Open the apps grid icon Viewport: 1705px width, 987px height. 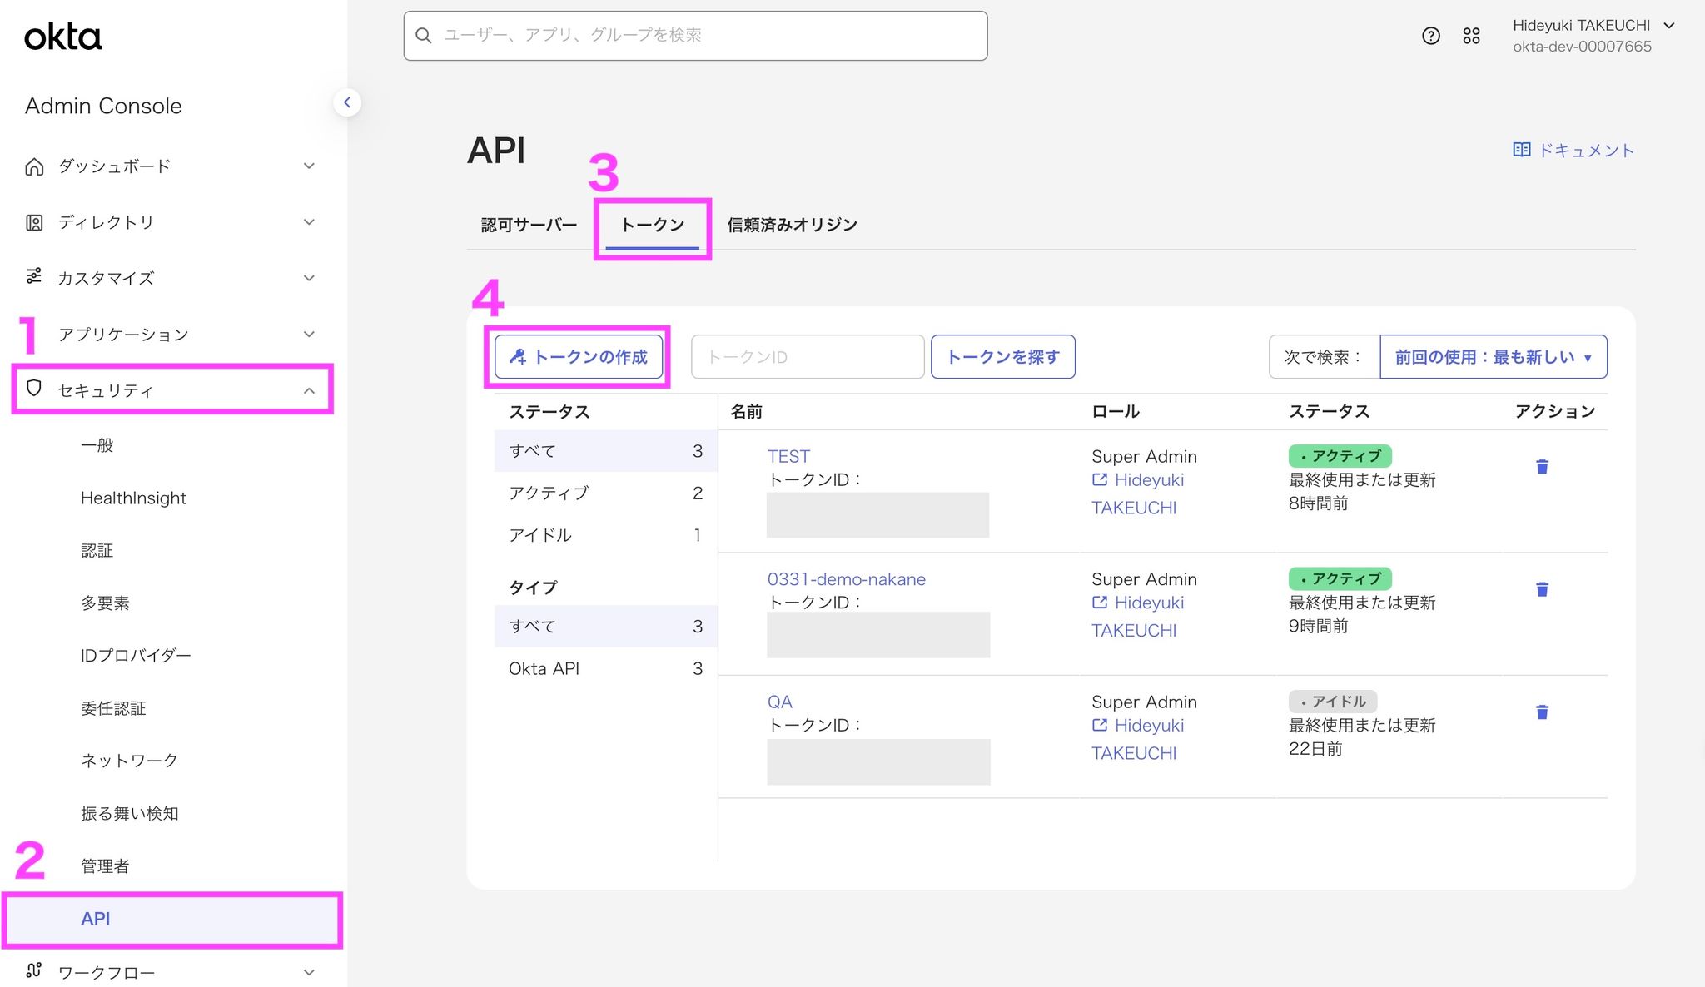coord(1471,36)
